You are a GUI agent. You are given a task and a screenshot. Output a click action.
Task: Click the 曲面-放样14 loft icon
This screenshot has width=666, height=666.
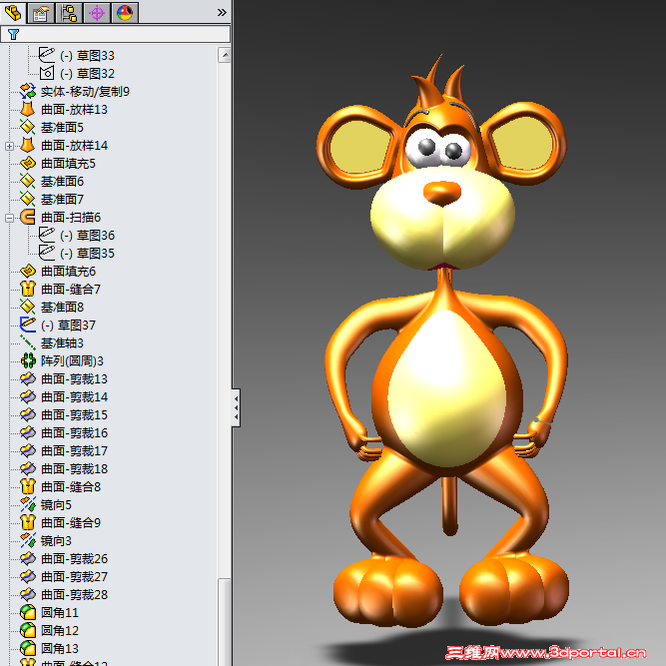[28, 145]
